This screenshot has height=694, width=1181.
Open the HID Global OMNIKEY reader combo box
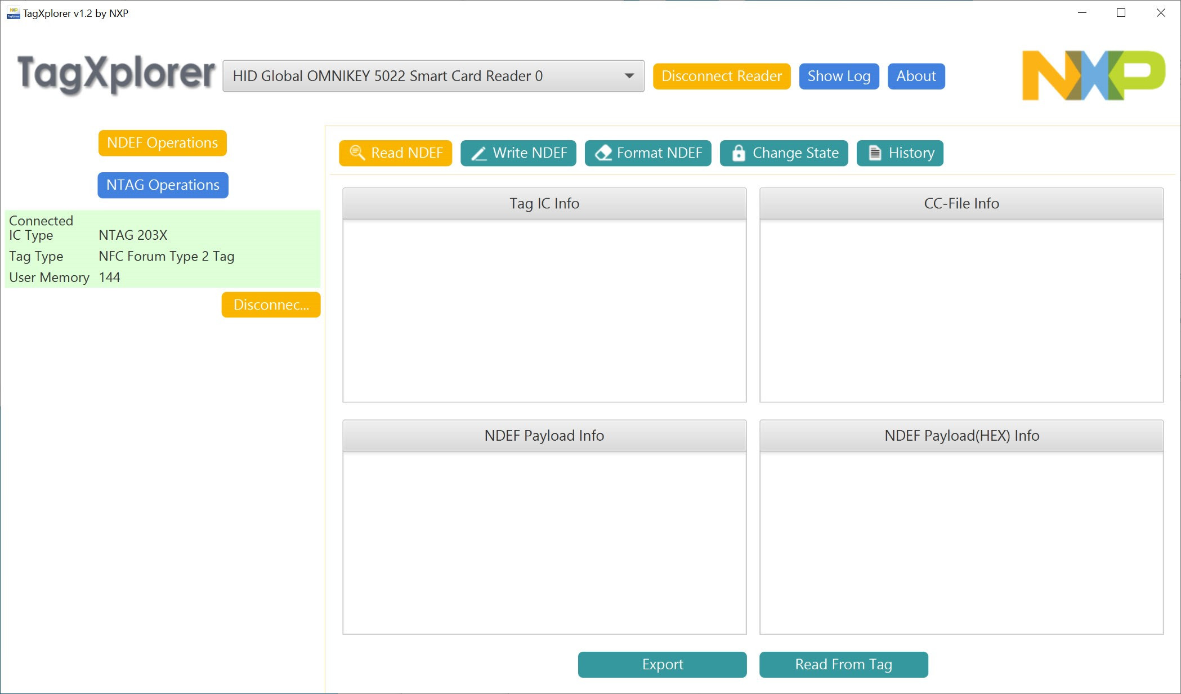tap(417, 76)
